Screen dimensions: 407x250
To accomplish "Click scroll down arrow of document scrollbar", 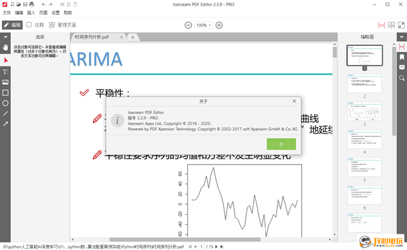I will [x=334, y=234].
